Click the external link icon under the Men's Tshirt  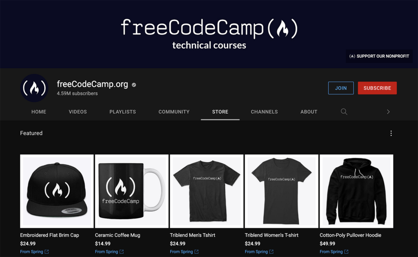[x=196, y=252]
